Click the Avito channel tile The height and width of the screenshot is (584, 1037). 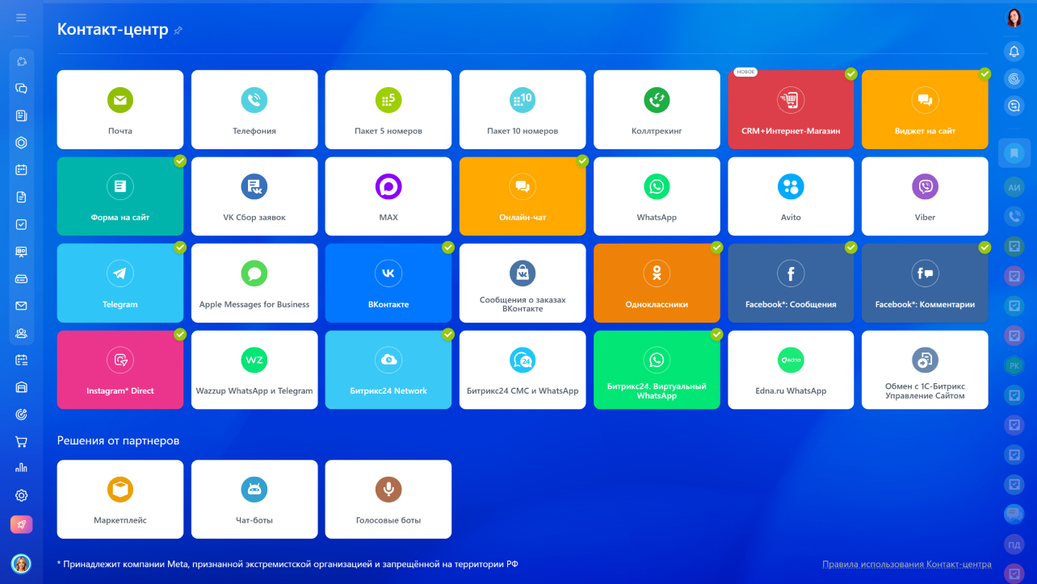tap(790, 196)
